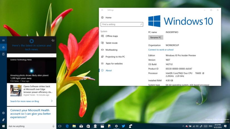
Task: Open Cortana settings gear icon
Action: coord(3,113)
